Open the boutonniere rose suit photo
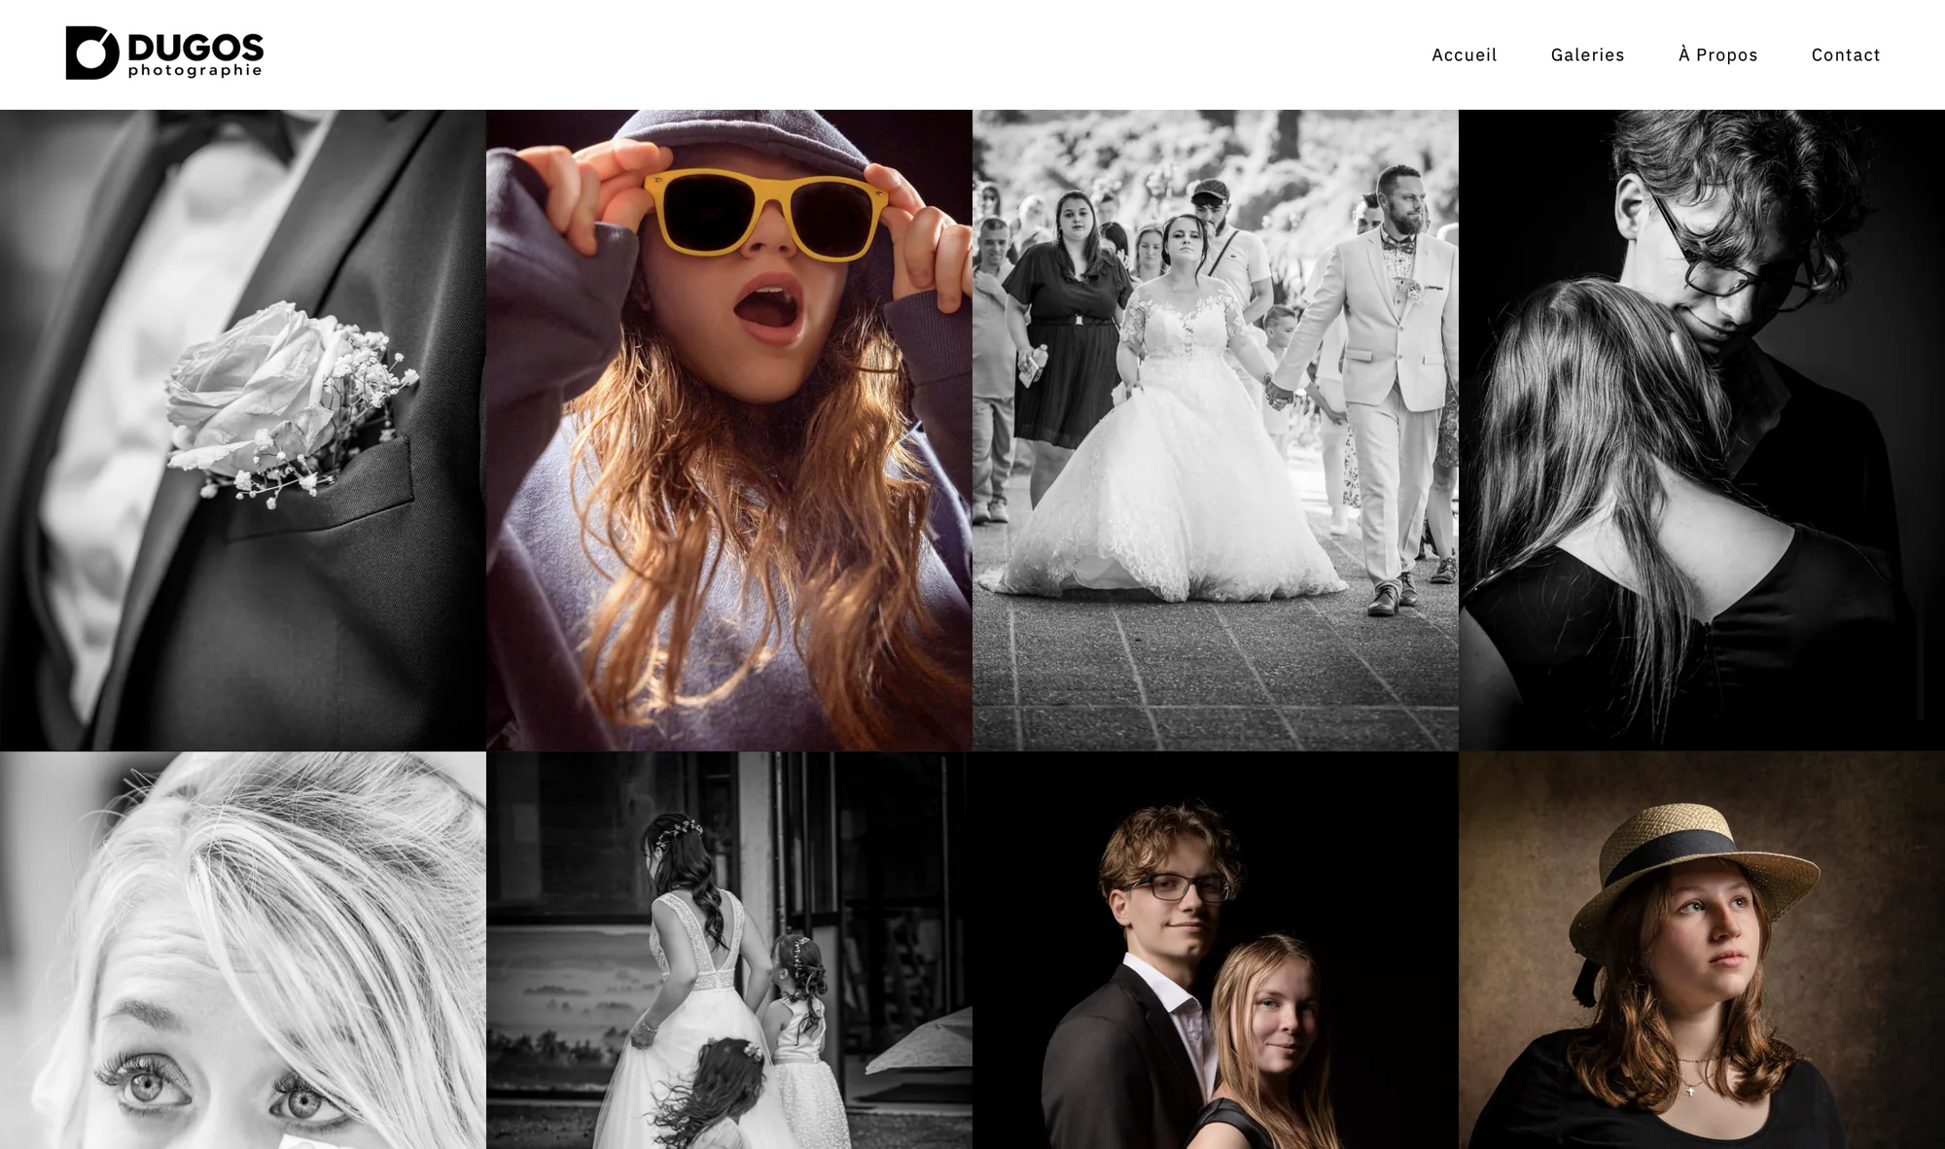The image size is (1945, 1149). tap(242, 430)
